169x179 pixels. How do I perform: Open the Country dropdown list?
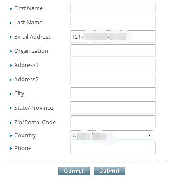pyautogui.click(x=111, y=135)
